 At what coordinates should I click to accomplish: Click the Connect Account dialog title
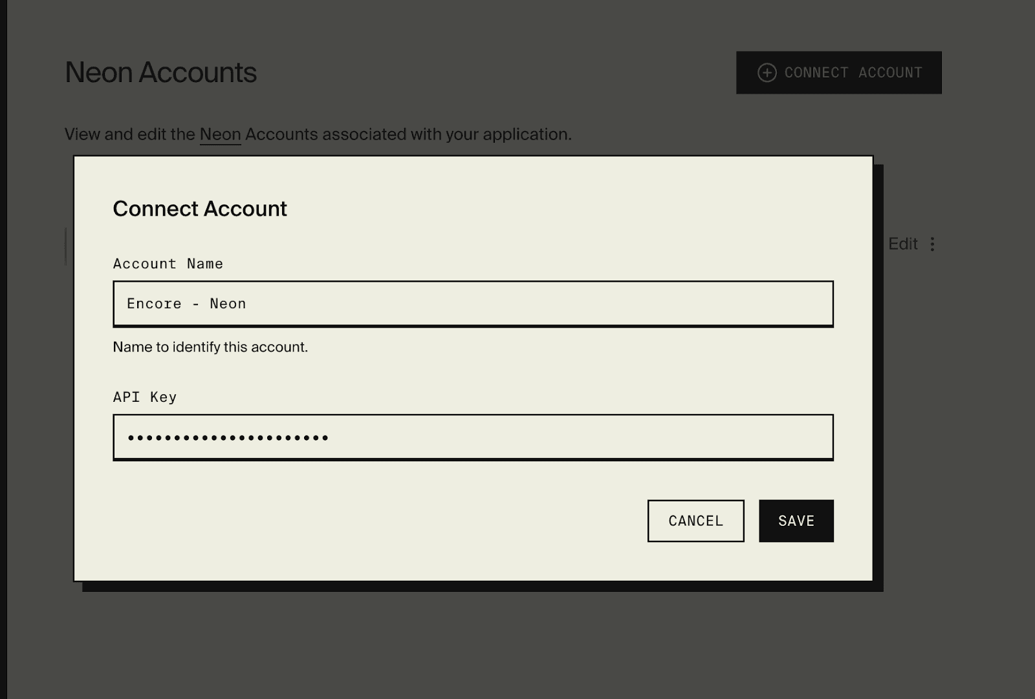(x=200, y=208)
